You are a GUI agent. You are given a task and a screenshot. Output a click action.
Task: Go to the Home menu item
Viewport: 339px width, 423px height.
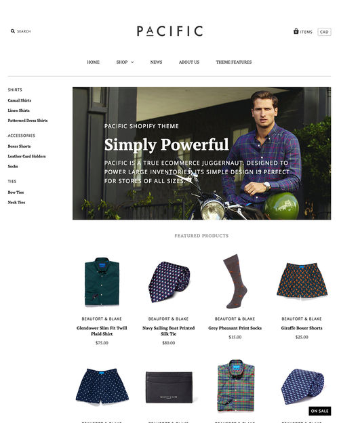pyautogui.click(x=93, y=62)
